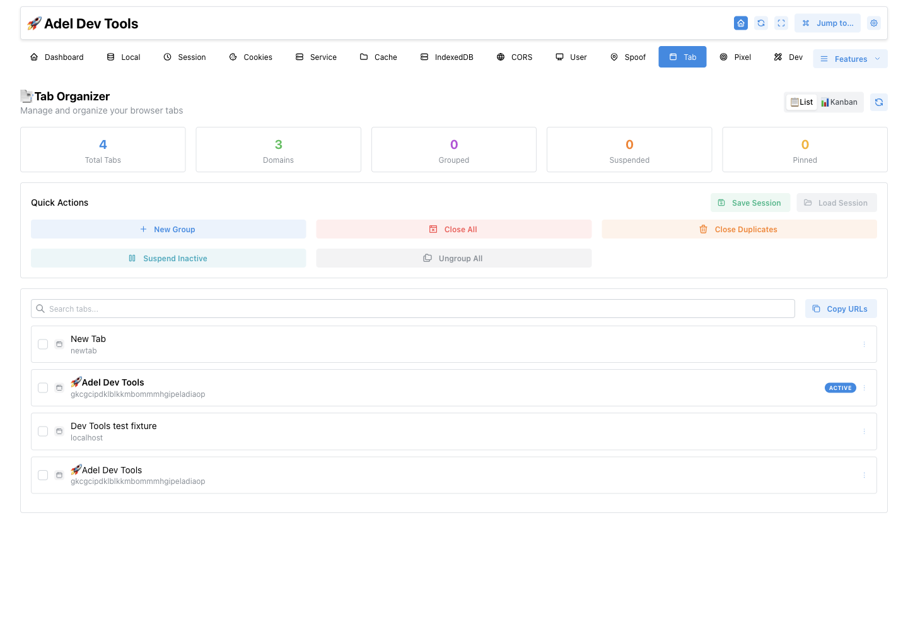This screenshot has height=631, width=908.
Task: Click the header reload icon next to home
Action: pyautogui.click(x=761, y=23)
